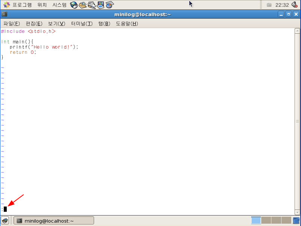Open the 파일(F) menu
The height and width of the screenshot is (226, 301).
pyautogui.click(x=12, y=24)
